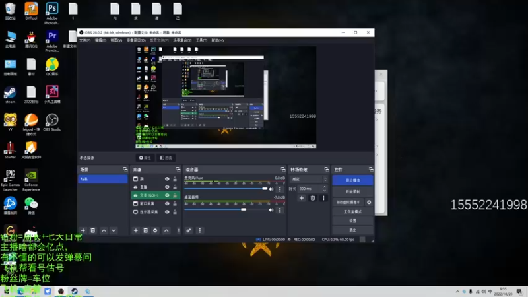The height and width of the screenshot is (297, 528).
Task: Toggle lock on 显示器采集 source
Action: point(175,212)
